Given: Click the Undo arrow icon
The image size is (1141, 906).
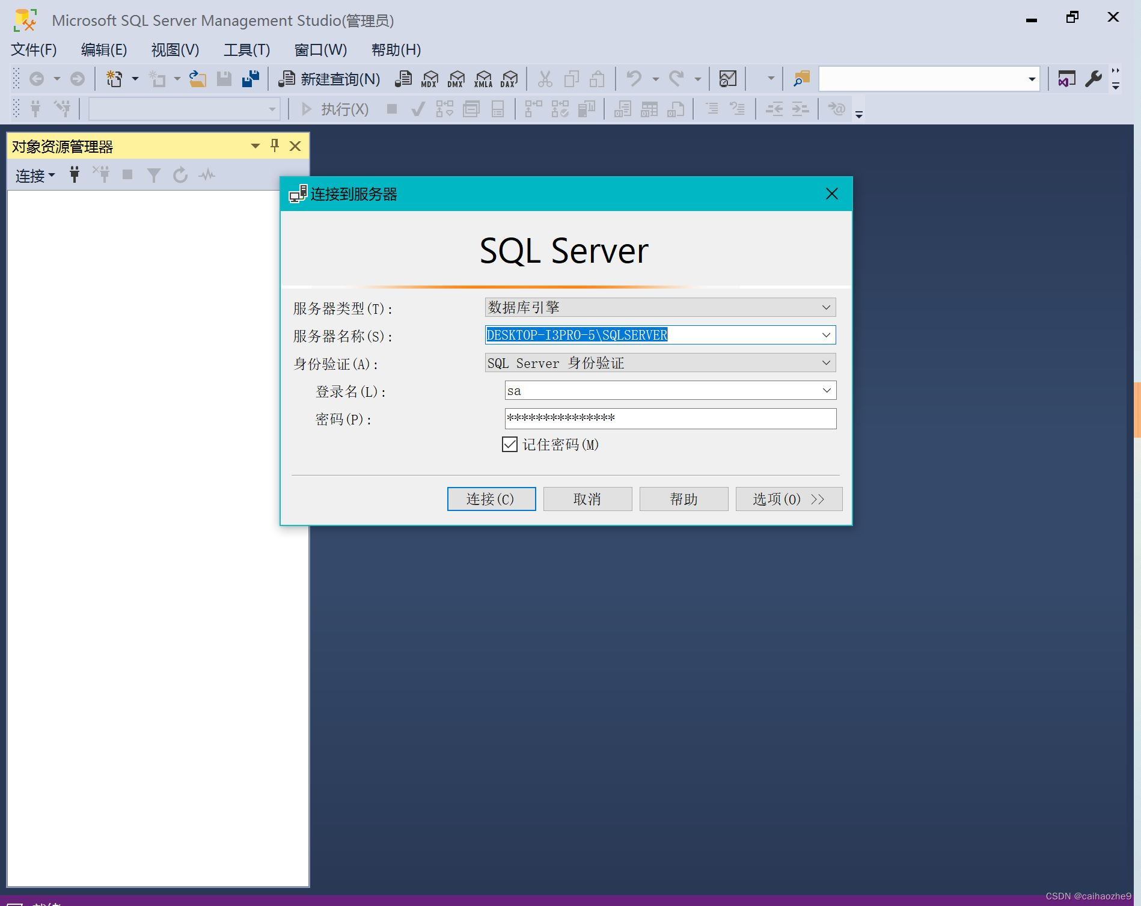Looking at the screenshot, I should pos(634,79).
